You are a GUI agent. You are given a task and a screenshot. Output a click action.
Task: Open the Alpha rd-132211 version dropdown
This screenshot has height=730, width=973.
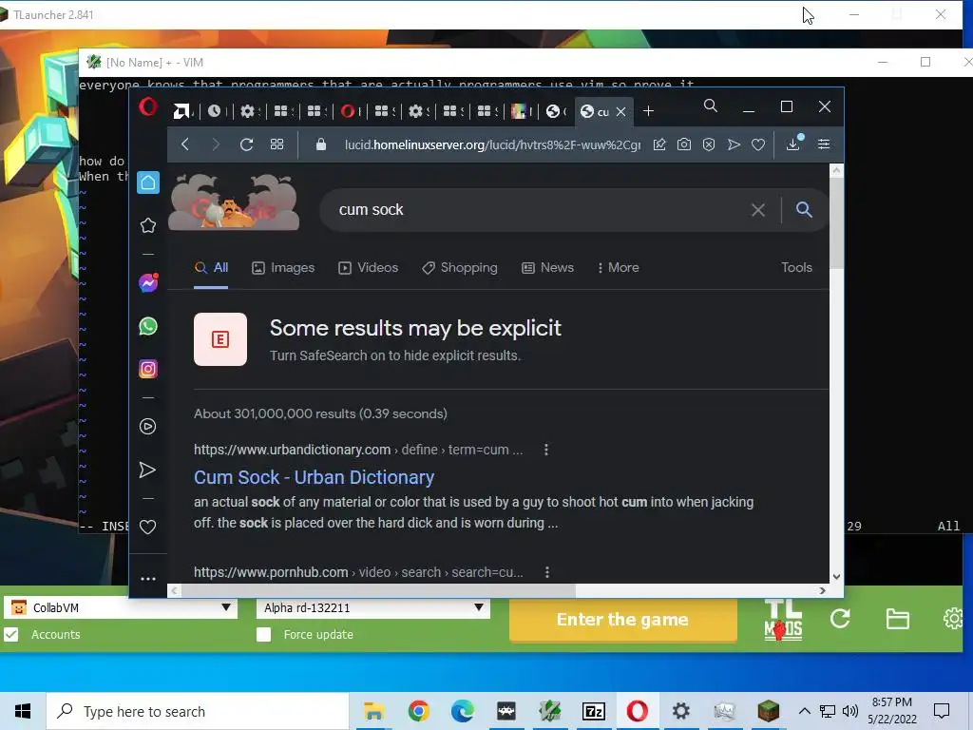(372, 607)
